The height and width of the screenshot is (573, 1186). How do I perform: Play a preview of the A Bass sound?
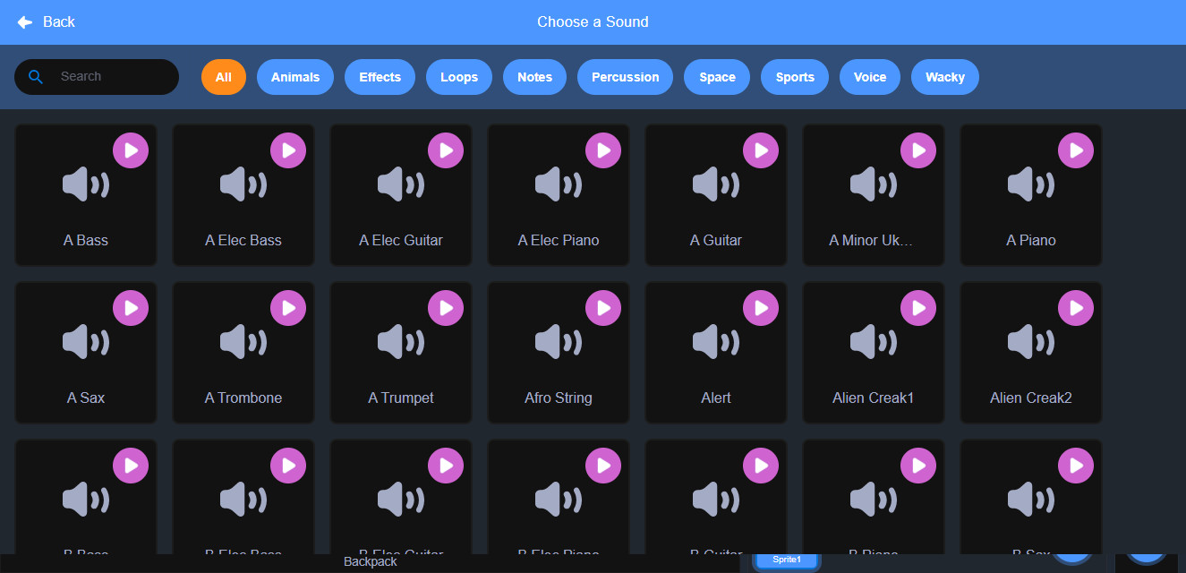coord(131,150)
